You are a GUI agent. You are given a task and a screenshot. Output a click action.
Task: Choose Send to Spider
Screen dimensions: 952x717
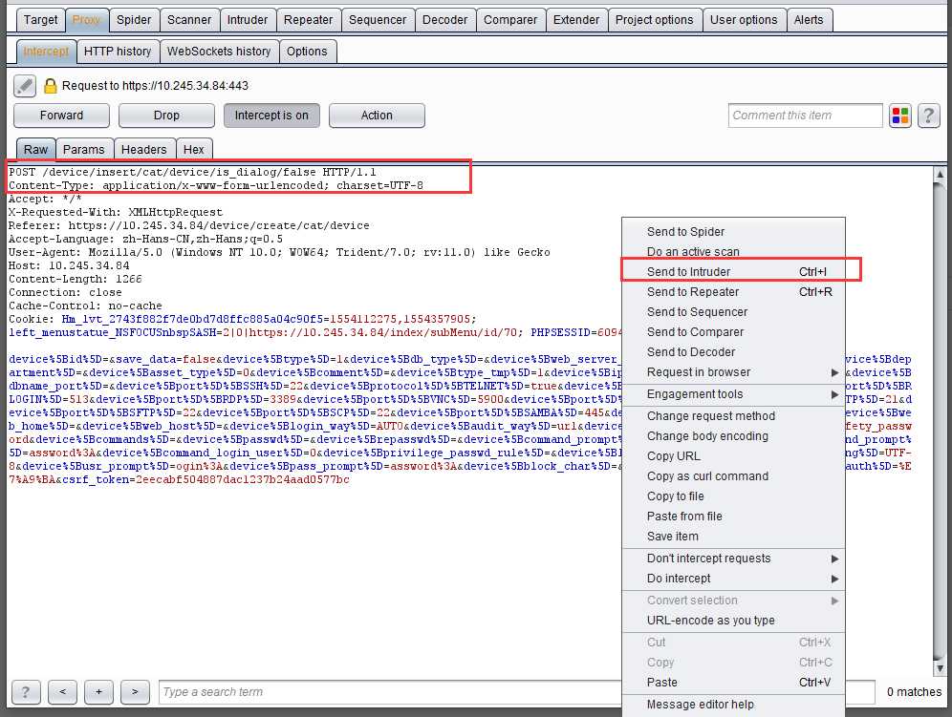coord(733,232)
